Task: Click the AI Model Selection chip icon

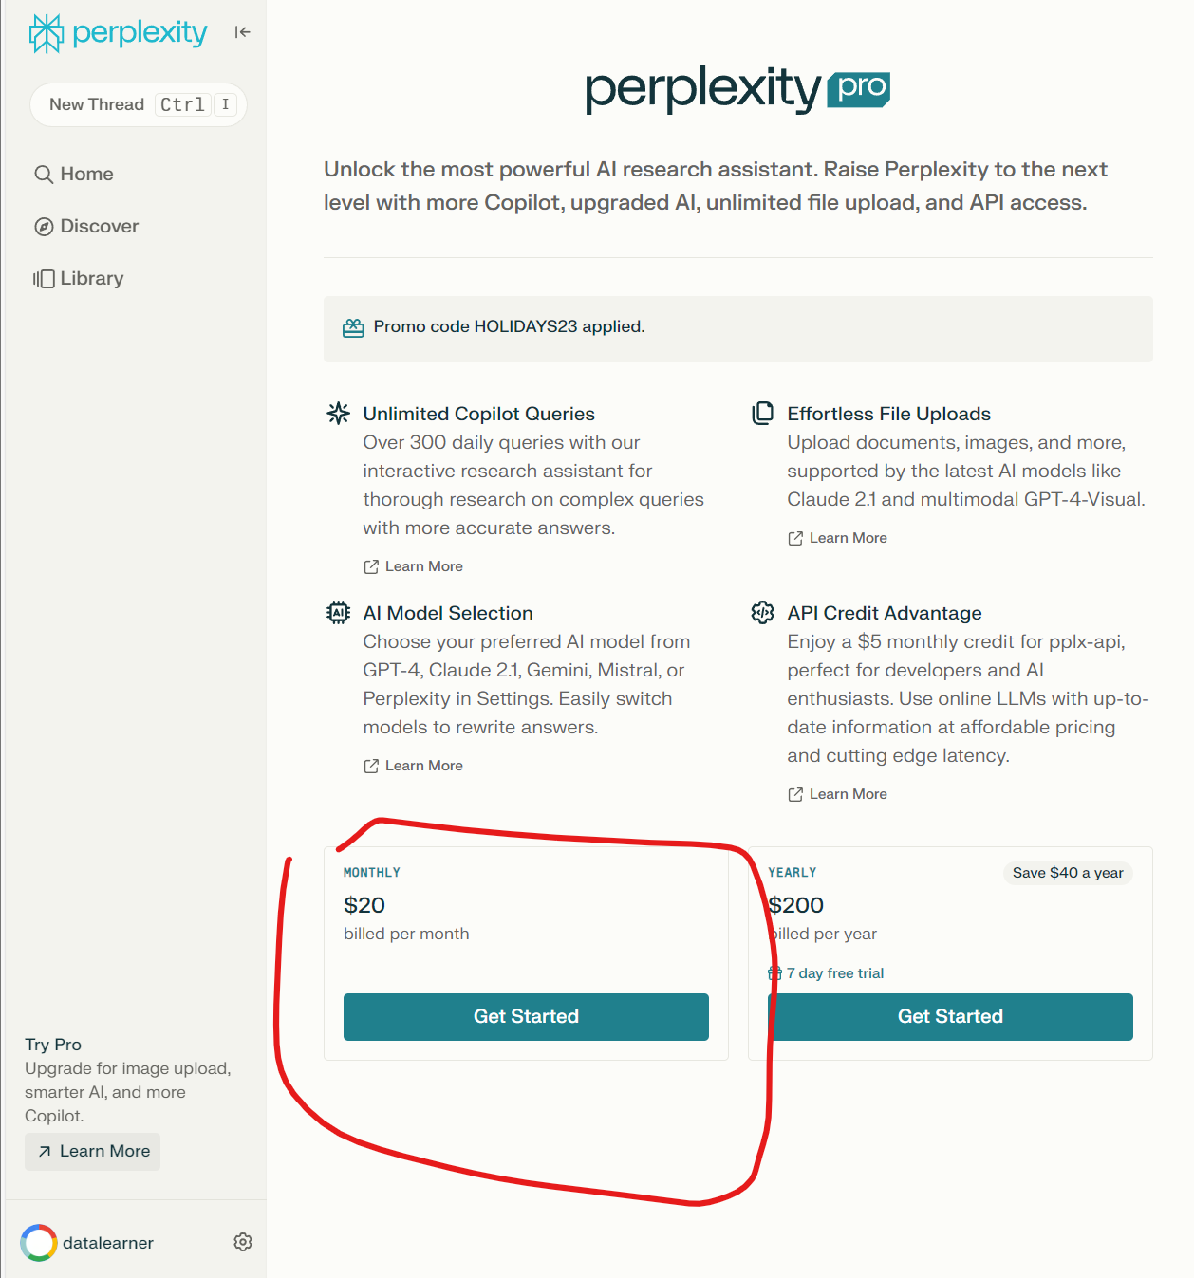Action: pyautogui.click(x=338, y=612)
